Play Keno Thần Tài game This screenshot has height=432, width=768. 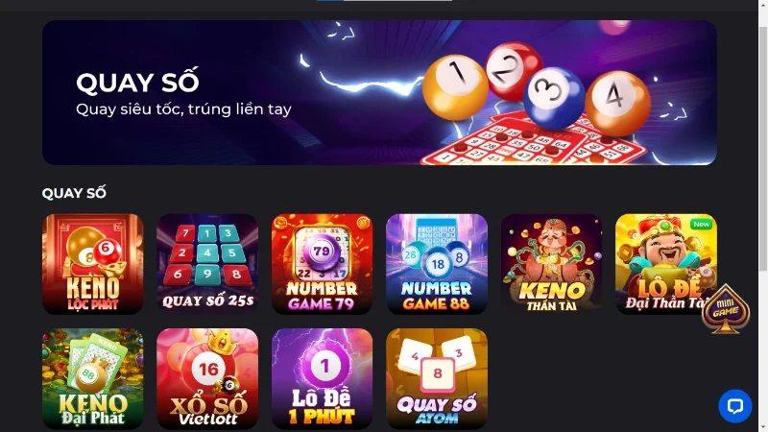coord(551,264)
